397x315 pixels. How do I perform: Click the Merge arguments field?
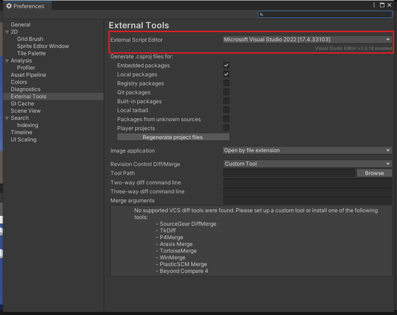click(308, 201)
